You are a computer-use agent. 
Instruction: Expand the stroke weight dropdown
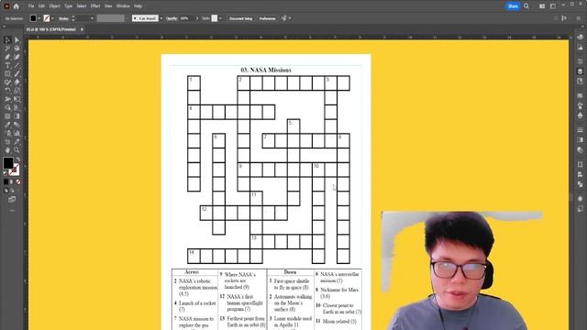tap(92, 18)
